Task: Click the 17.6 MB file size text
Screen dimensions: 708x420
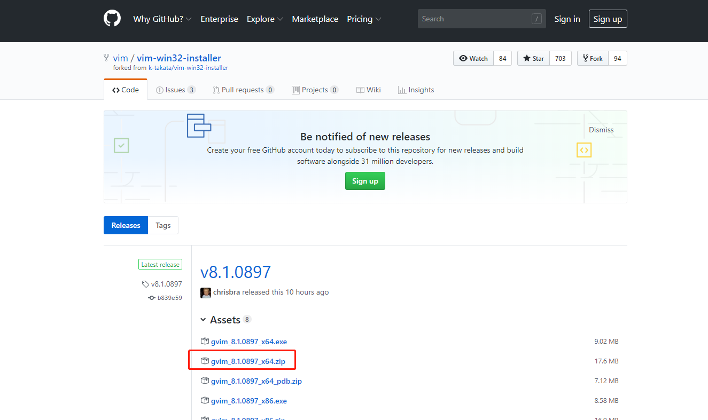Action: [606, 361]
